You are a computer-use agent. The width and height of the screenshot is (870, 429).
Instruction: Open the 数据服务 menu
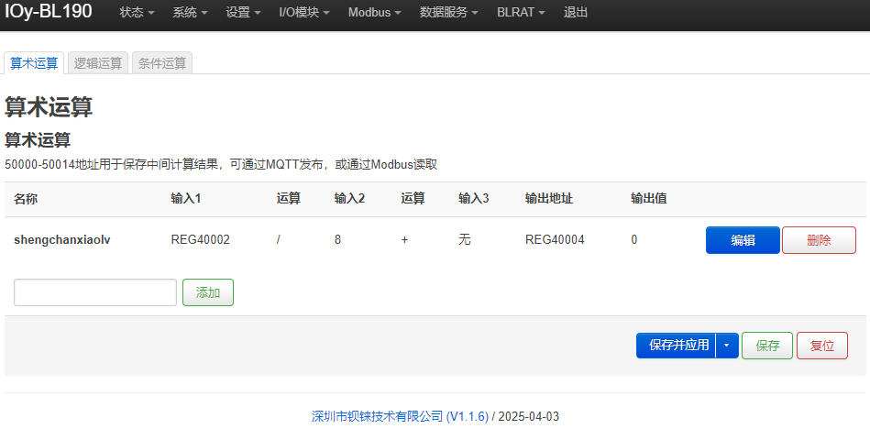pyautogui.click(x=449, y=12)
